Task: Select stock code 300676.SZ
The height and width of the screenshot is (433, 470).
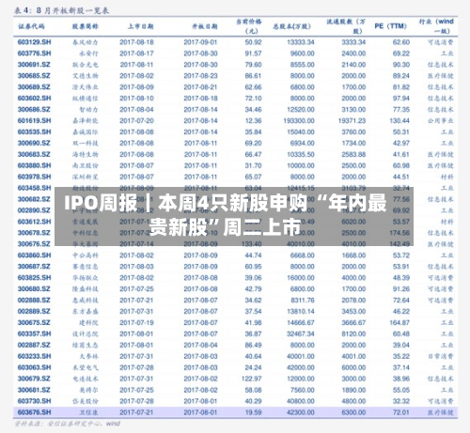Action: 34,244
